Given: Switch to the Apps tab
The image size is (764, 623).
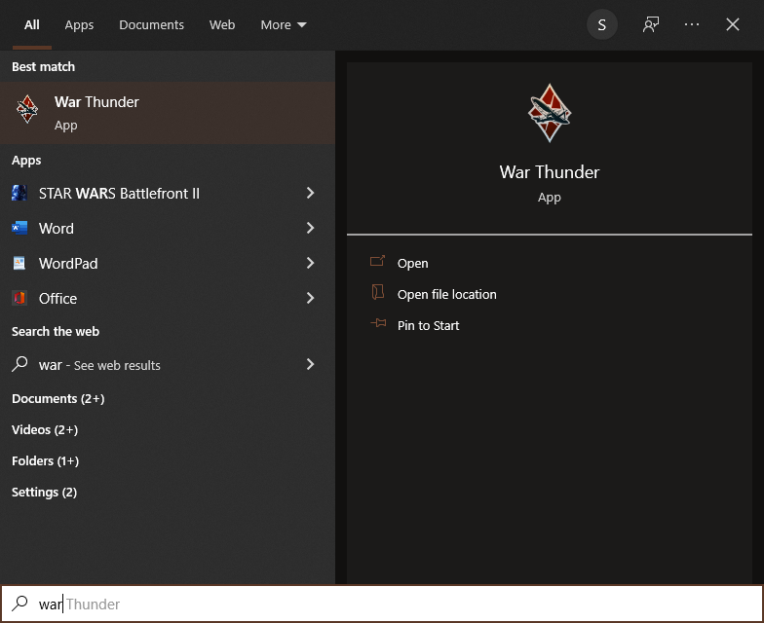Looking at the screenshot, I should pyautogui.click(x=79, y=25).
